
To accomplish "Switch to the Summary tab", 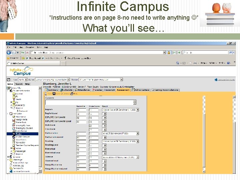I will point(52,90).
